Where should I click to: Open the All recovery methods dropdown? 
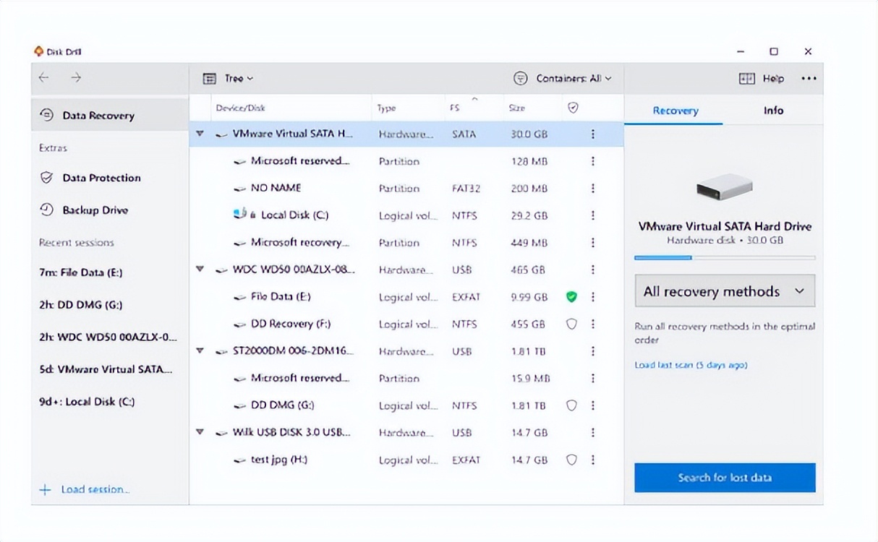(725, 291)
